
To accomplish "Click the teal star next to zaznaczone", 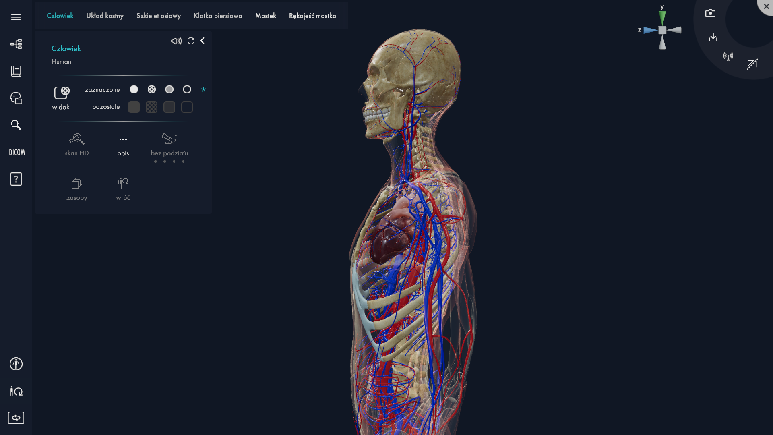I will 203,89.
